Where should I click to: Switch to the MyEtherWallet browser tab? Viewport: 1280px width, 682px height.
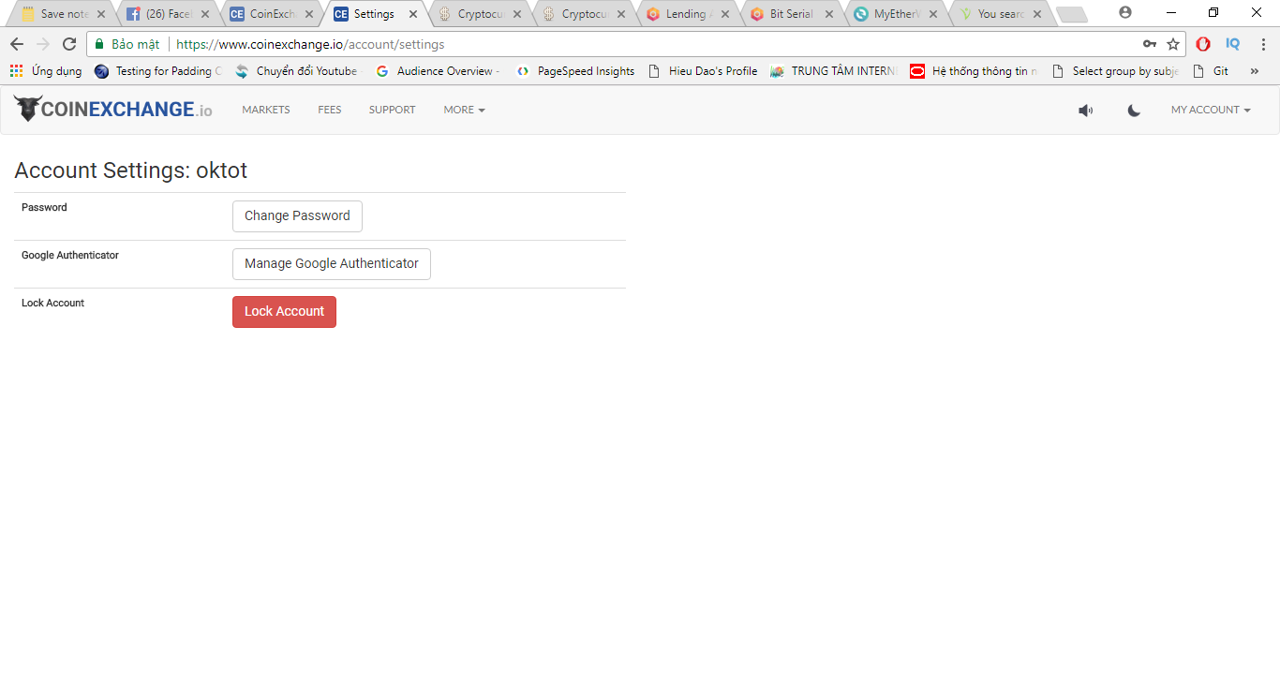[x=893, y=14]
